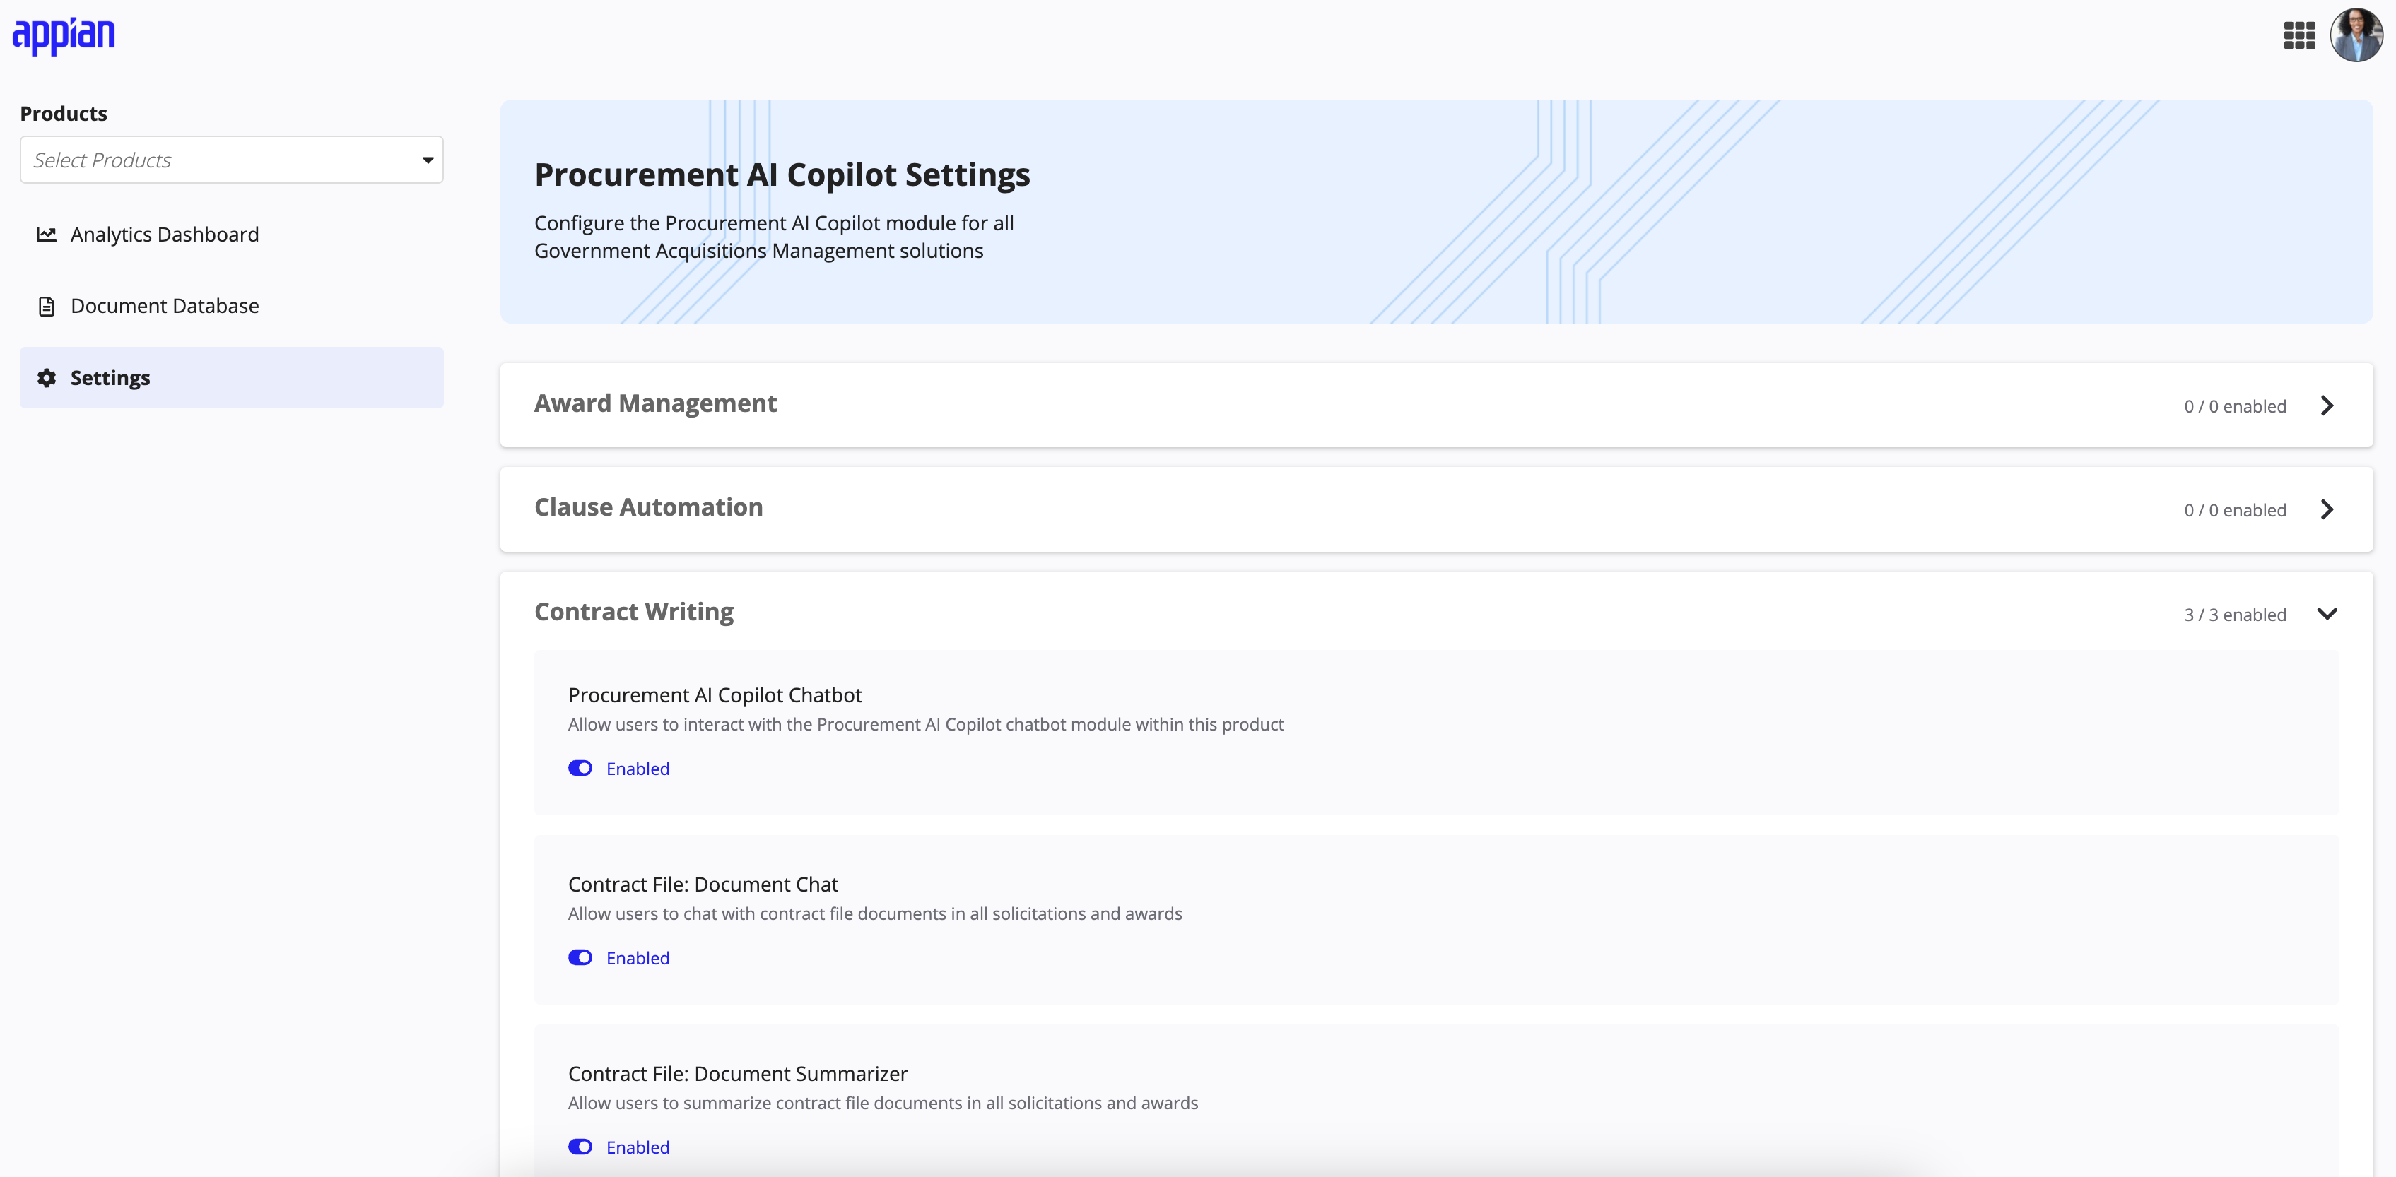Go to Analytics Dashboard page
Screen dimensions: 2396x1177
tap(232, 235)
